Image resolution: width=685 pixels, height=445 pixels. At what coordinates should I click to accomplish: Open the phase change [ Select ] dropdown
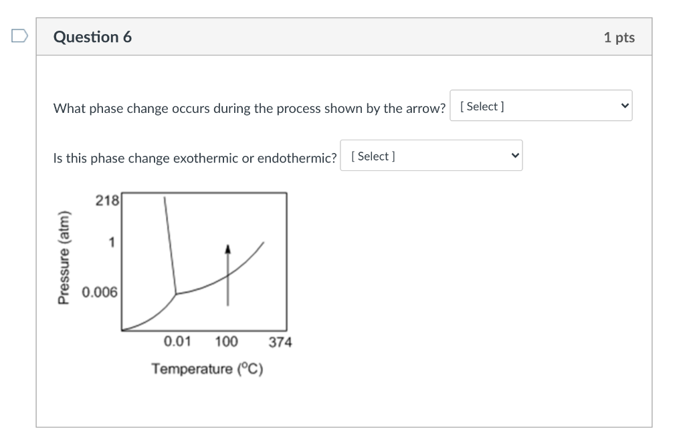[x=541, y=105]
